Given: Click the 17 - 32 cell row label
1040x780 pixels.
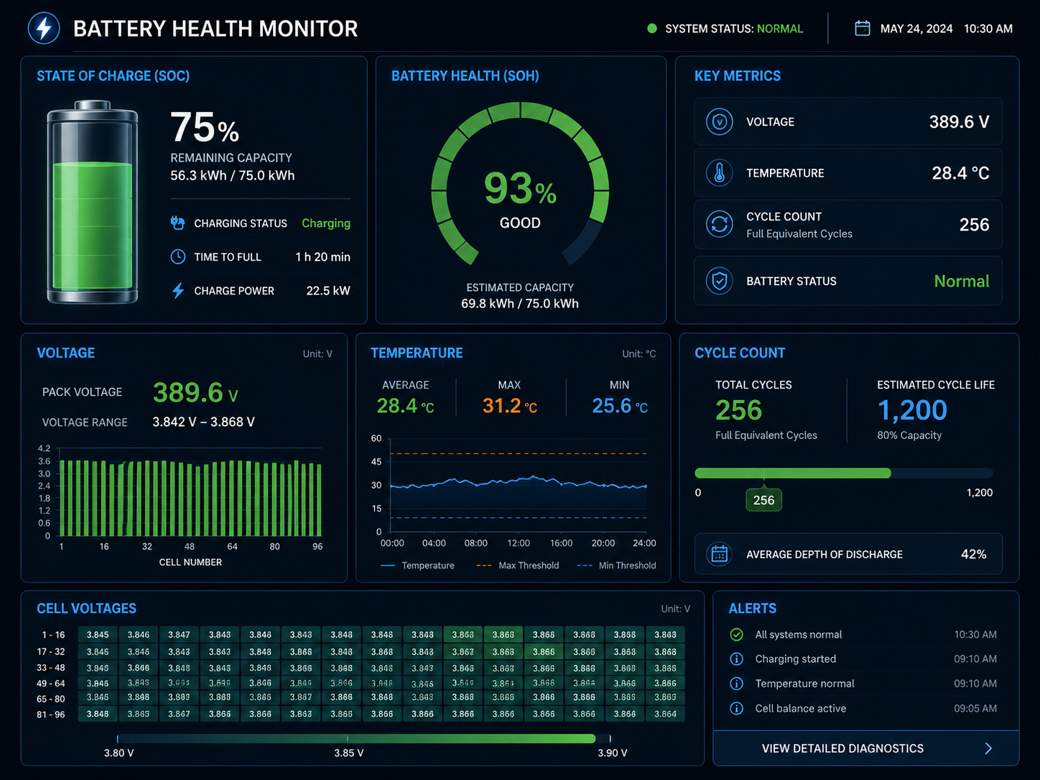Looking at the screenshot, I should pyautogui.click(x=51, y=652).
